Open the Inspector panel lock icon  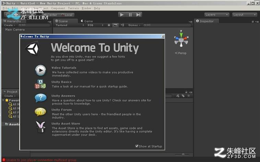[x=252, y=22]
